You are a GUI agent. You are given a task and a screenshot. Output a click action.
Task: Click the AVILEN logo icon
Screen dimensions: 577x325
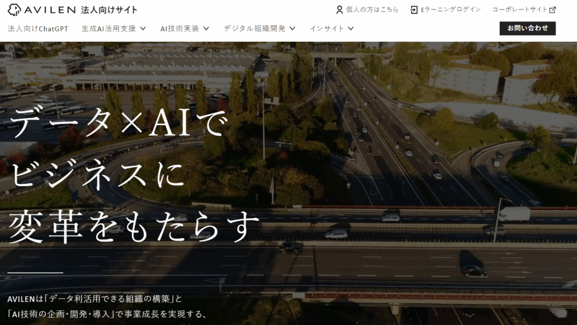15,10
